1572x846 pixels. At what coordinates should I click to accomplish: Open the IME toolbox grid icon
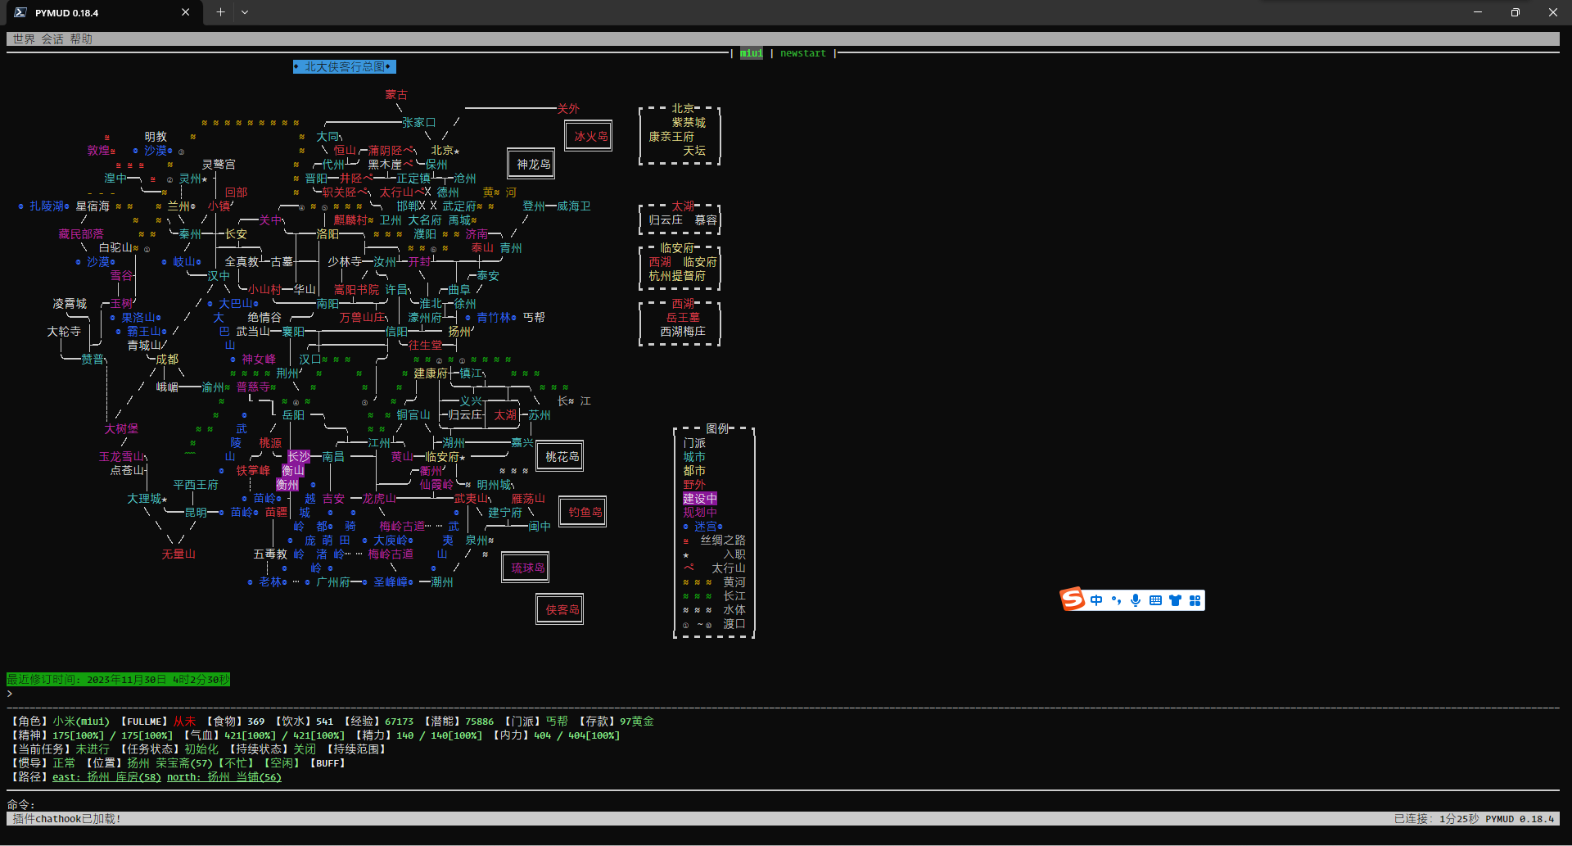1195,600
